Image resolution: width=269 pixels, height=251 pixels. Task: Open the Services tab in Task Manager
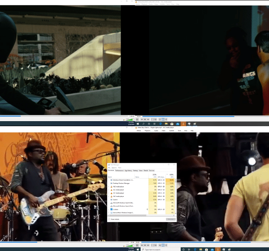(x=152, y=171)
